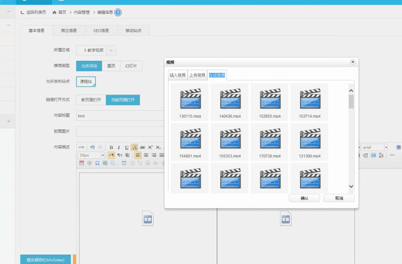Open the arial font family dropdown
The width and height of the screenshot is (402, 264).
click(x=375, y=147)
